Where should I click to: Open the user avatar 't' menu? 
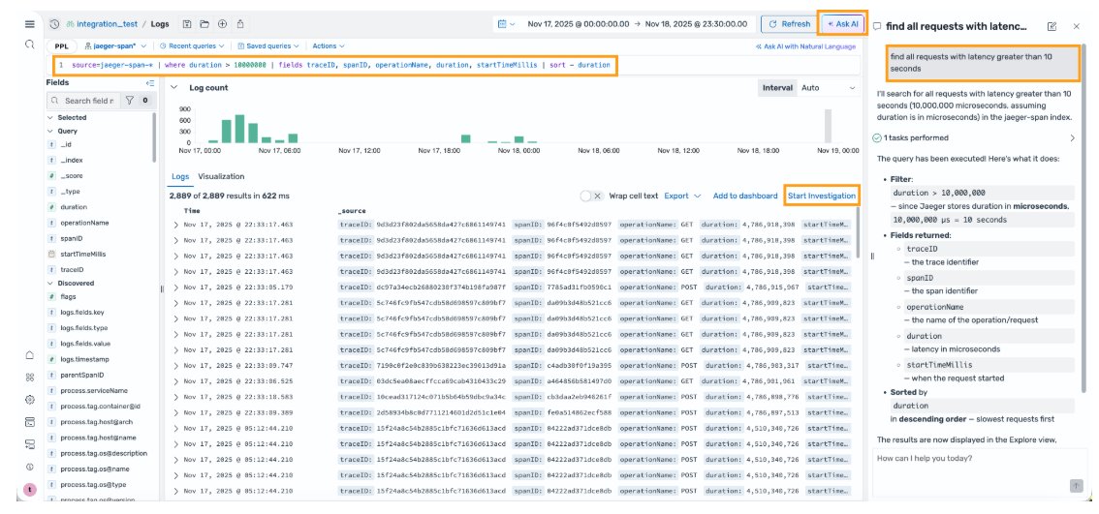(29, 490)
